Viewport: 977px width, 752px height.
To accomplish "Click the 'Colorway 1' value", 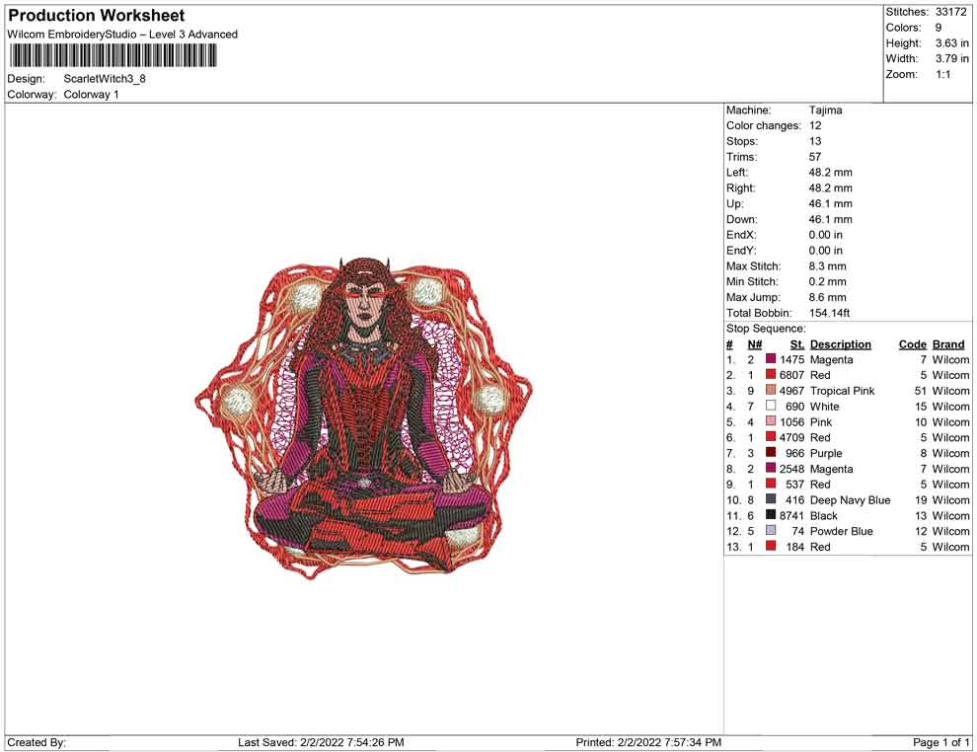I will pyautogui.click(x=91, y=94).
